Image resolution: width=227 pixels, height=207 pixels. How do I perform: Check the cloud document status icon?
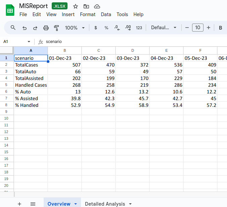[x=97, y=6]
